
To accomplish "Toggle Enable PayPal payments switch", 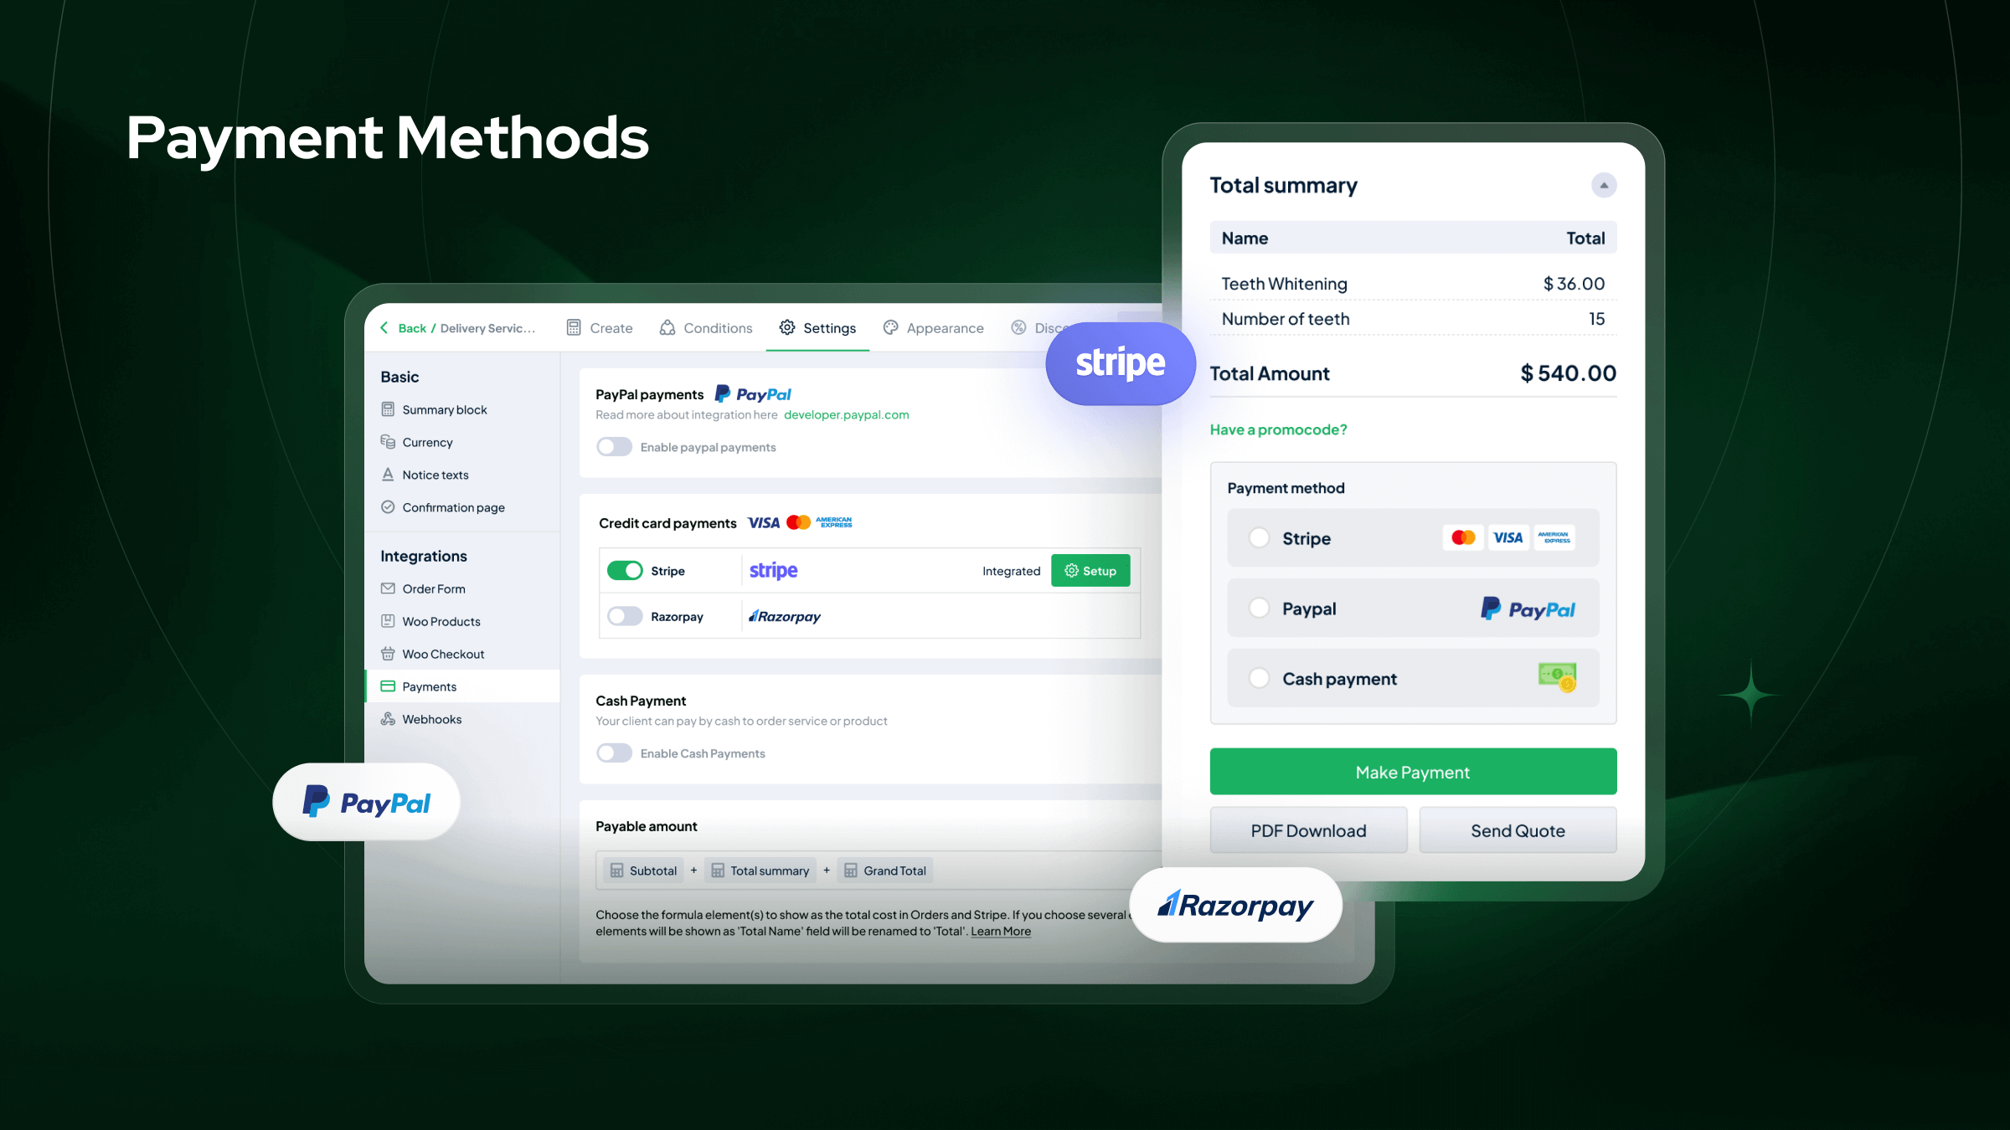I will [613, 447].
